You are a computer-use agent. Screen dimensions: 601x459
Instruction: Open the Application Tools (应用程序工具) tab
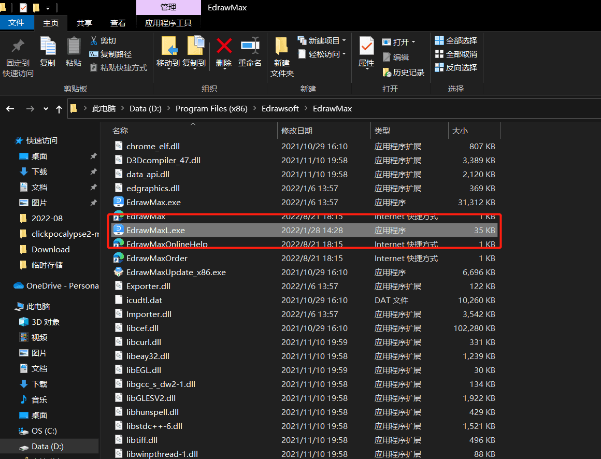point(168,23)
